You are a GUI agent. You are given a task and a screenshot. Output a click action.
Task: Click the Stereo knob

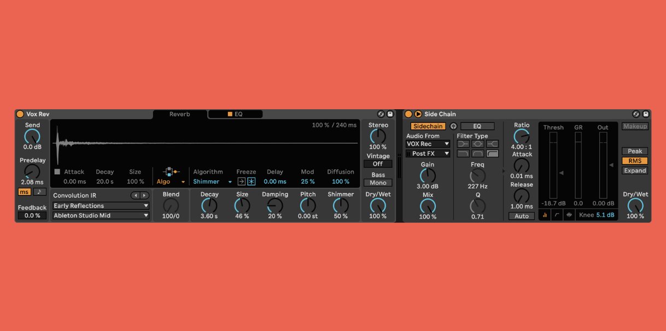click(378, 137)
